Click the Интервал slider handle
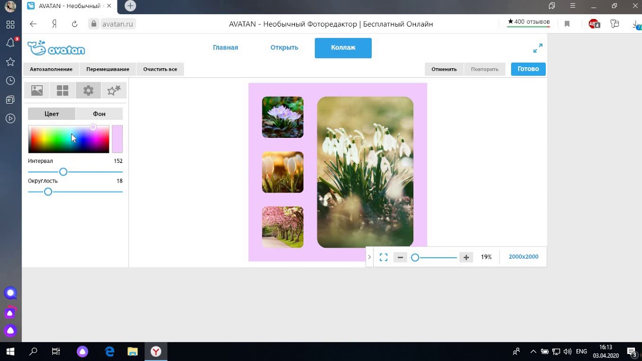 (63, 172)
